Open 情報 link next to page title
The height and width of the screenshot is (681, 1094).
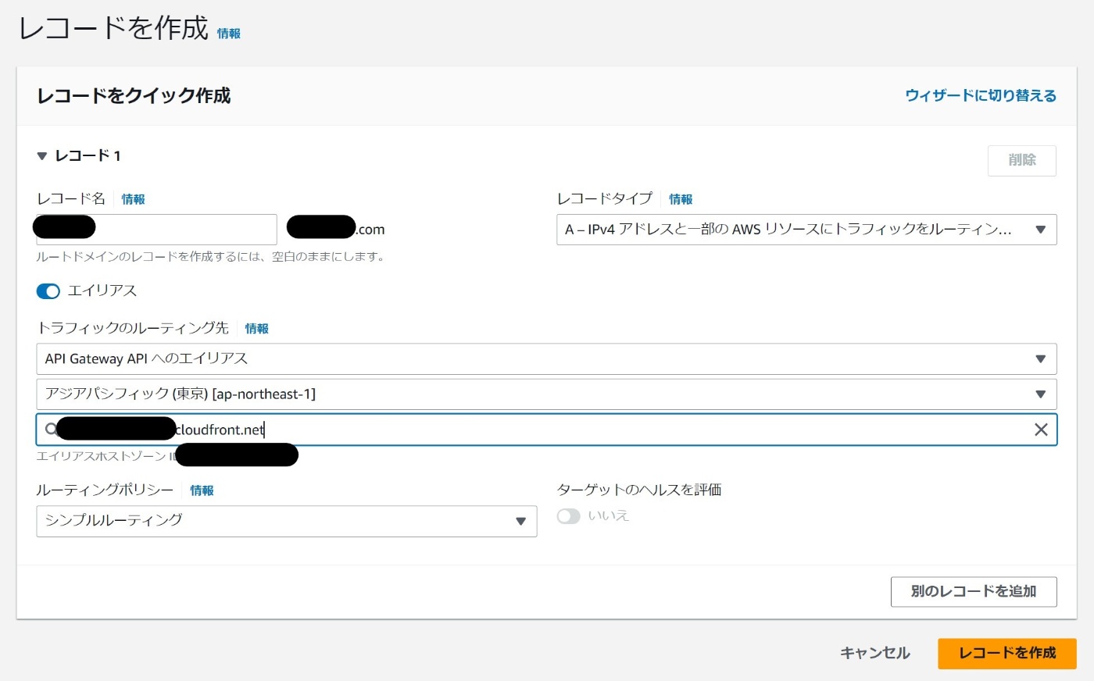pos(229,34)
